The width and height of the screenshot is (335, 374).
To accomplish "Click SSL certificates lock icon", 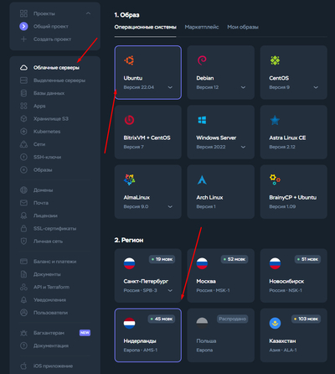I will point(23,228).
